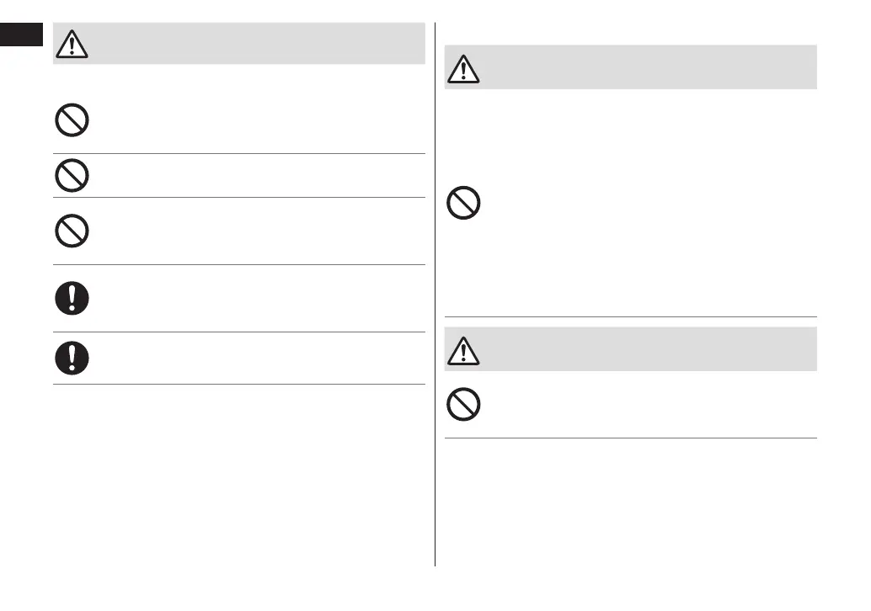This screenshot has height=611, width=871.
Task: Select the line under the bottom-right prohibition icon
Action: coord(630,438)
